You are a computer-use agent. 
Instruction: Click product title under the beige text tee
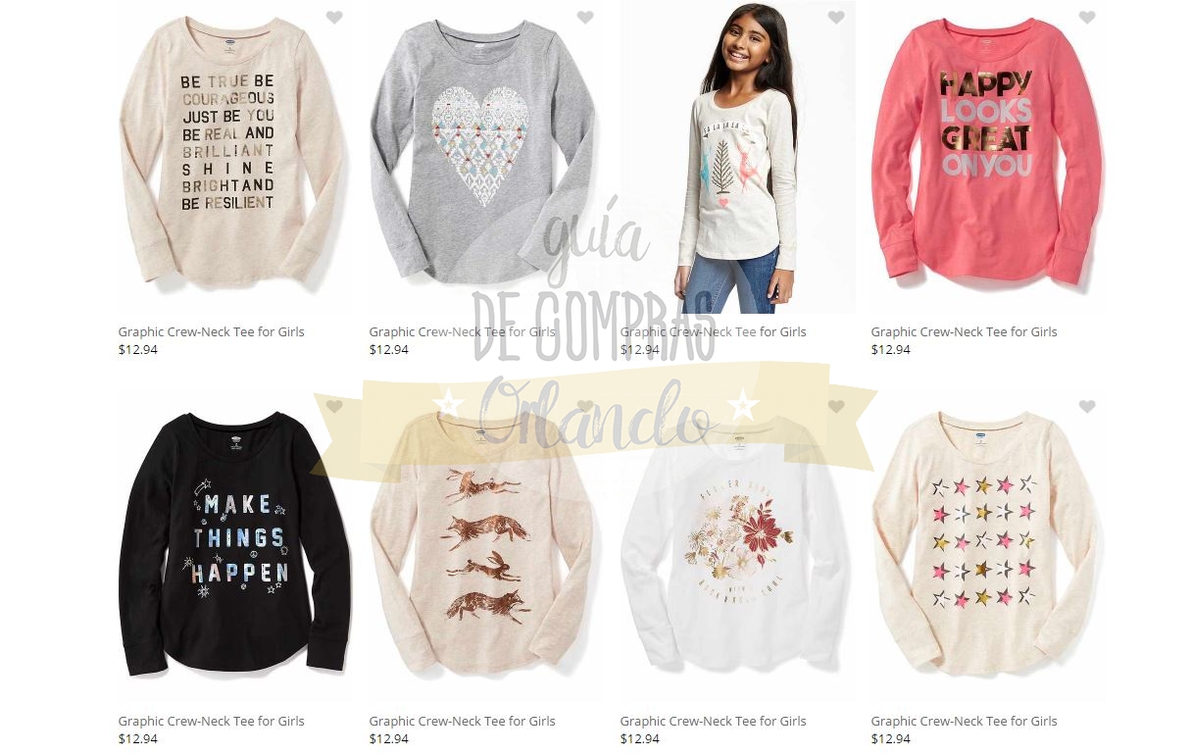tap(211, 331)
